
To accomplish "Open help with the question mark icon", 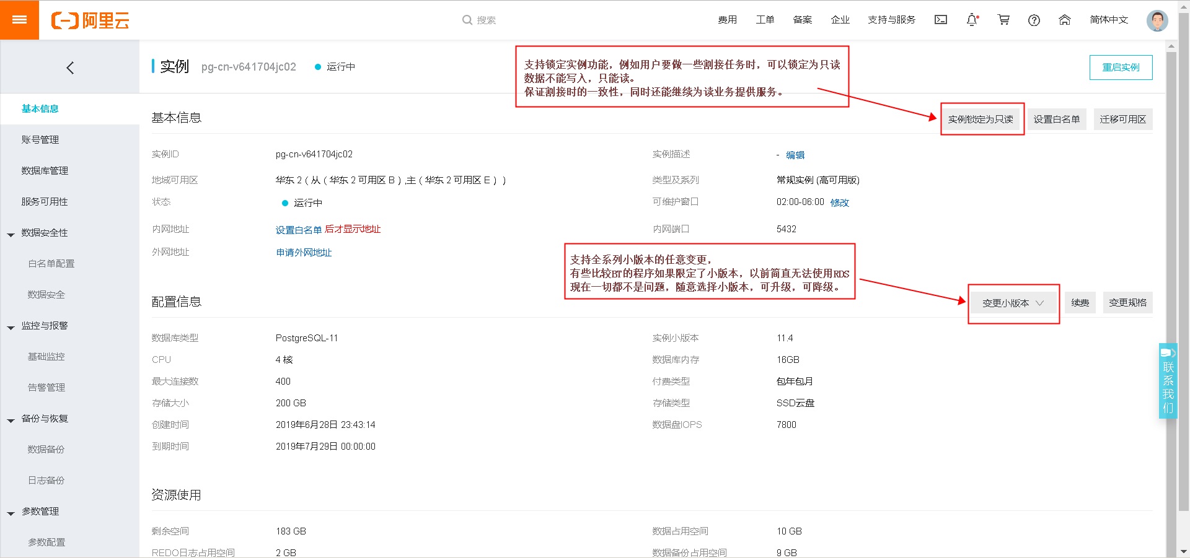I will point(1034,20).
